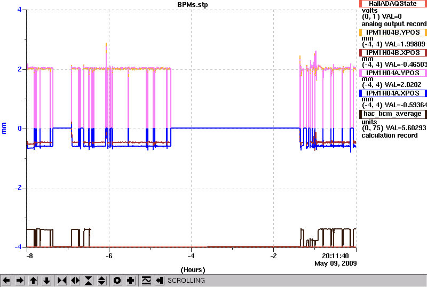Click the refresh arrow-to-bar toolbar icon
The image size is (427, 287).
coord(160,281)
